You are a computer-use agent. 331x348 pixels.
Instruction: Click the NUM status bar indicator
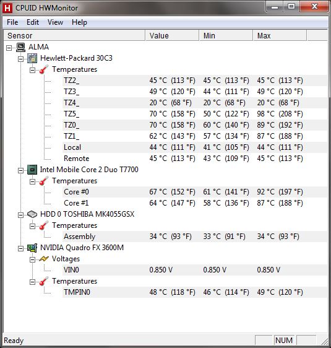click(x=284, y=340)
